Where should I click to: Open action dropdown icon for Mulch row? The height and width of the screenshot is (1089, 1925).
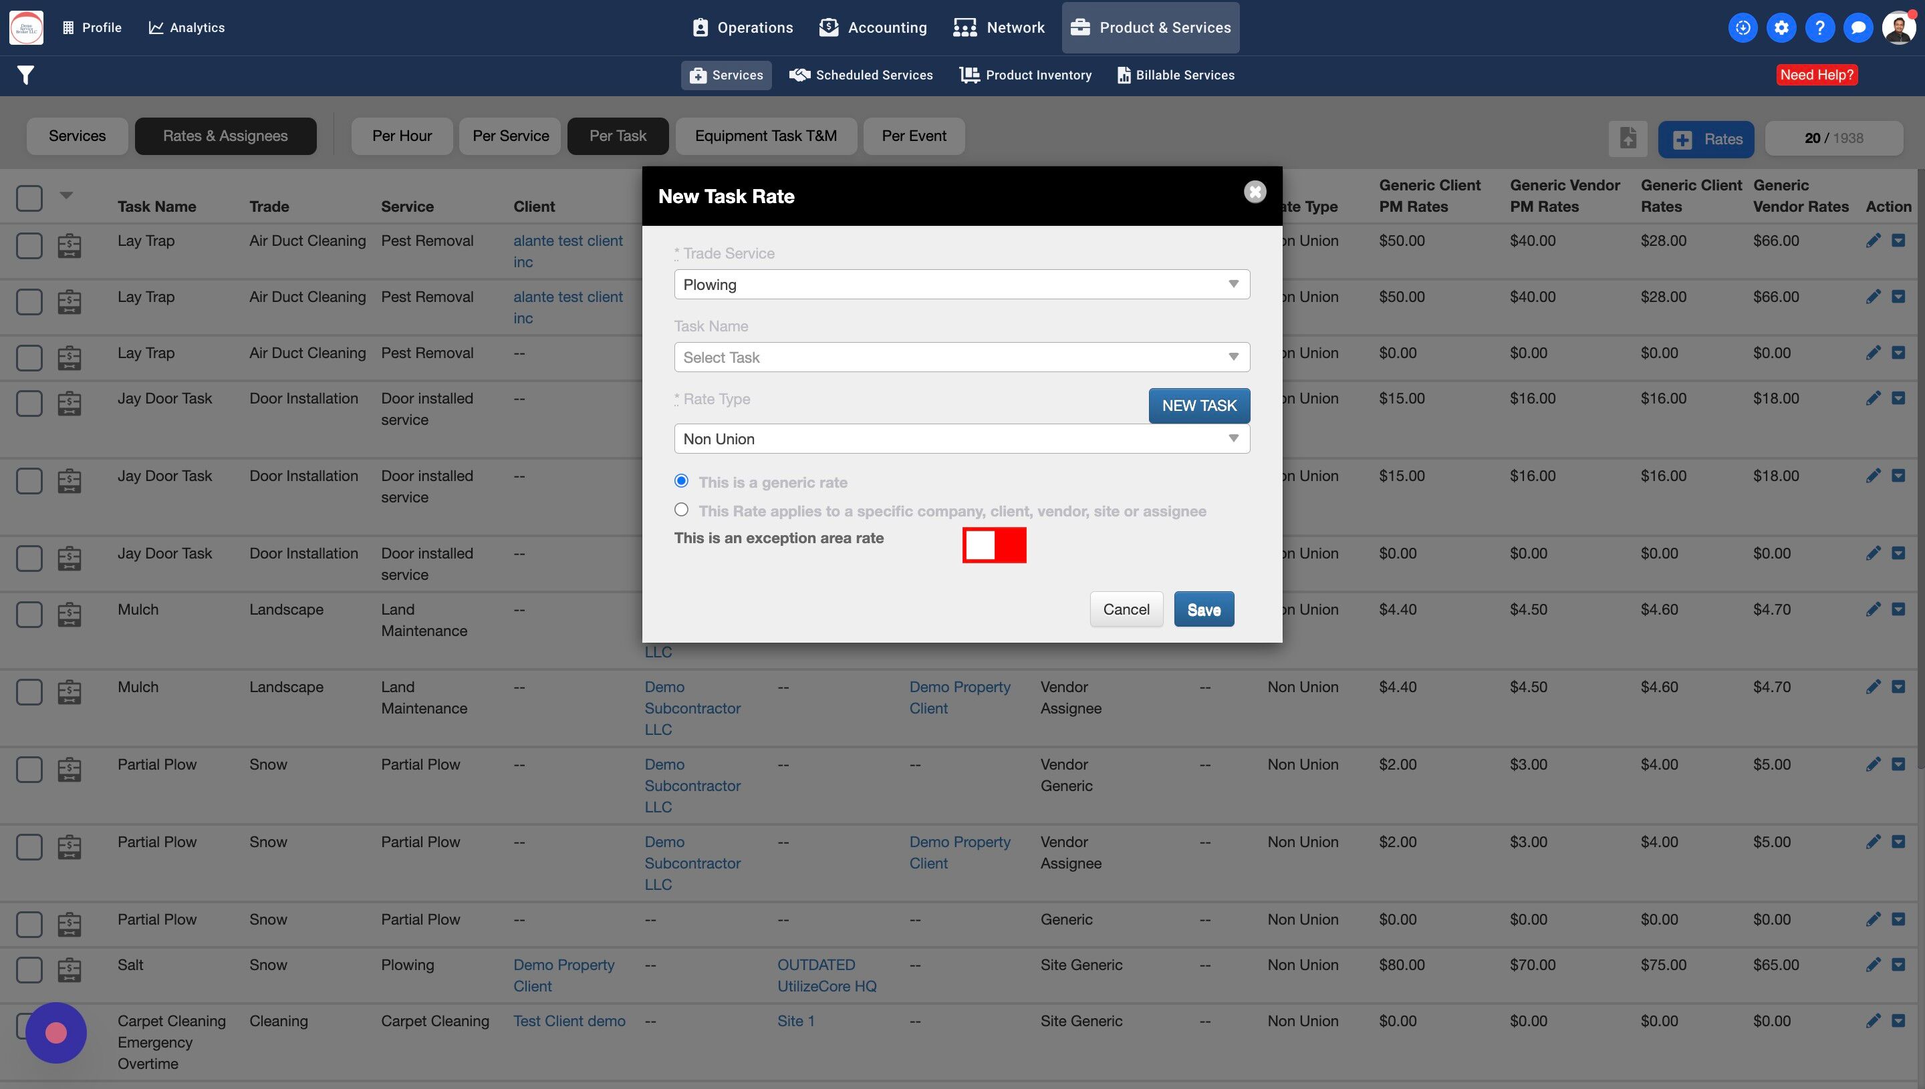click(x=1898, y=609)
